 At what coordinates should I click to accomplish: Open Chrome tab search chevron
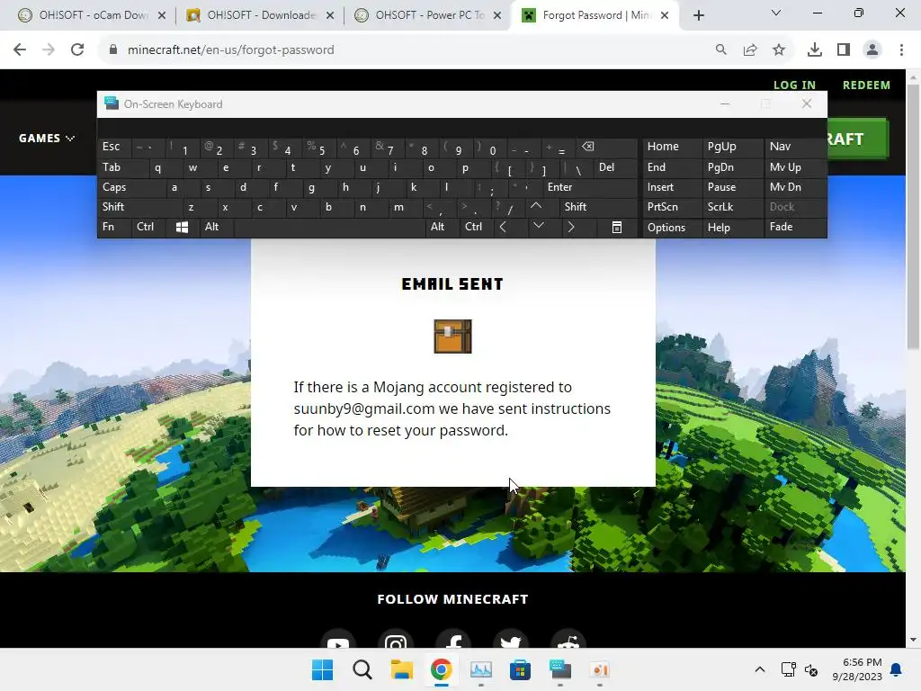click(776, 13)
